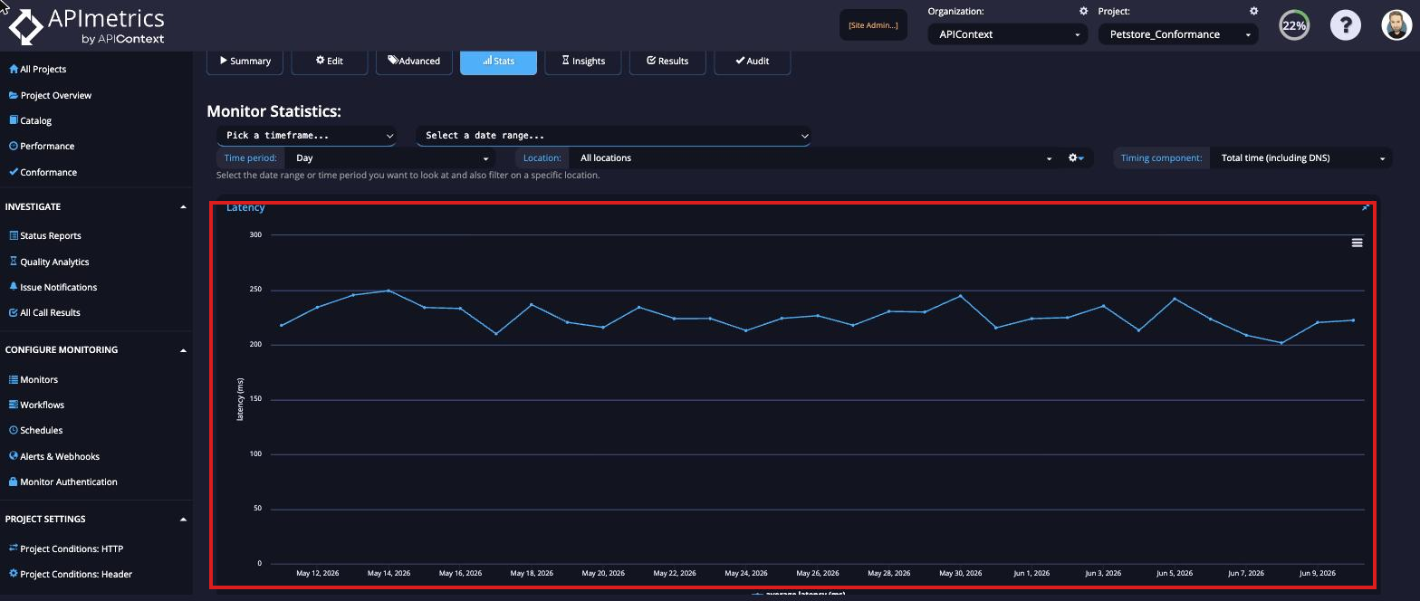Switch to the Audit tab
The width and height of the screenshot is (1420, 601).
753,61
